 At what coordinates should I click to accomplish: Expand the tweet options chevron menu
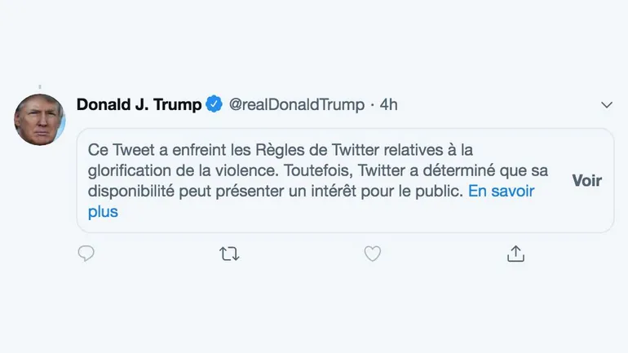tap(606, 105)
